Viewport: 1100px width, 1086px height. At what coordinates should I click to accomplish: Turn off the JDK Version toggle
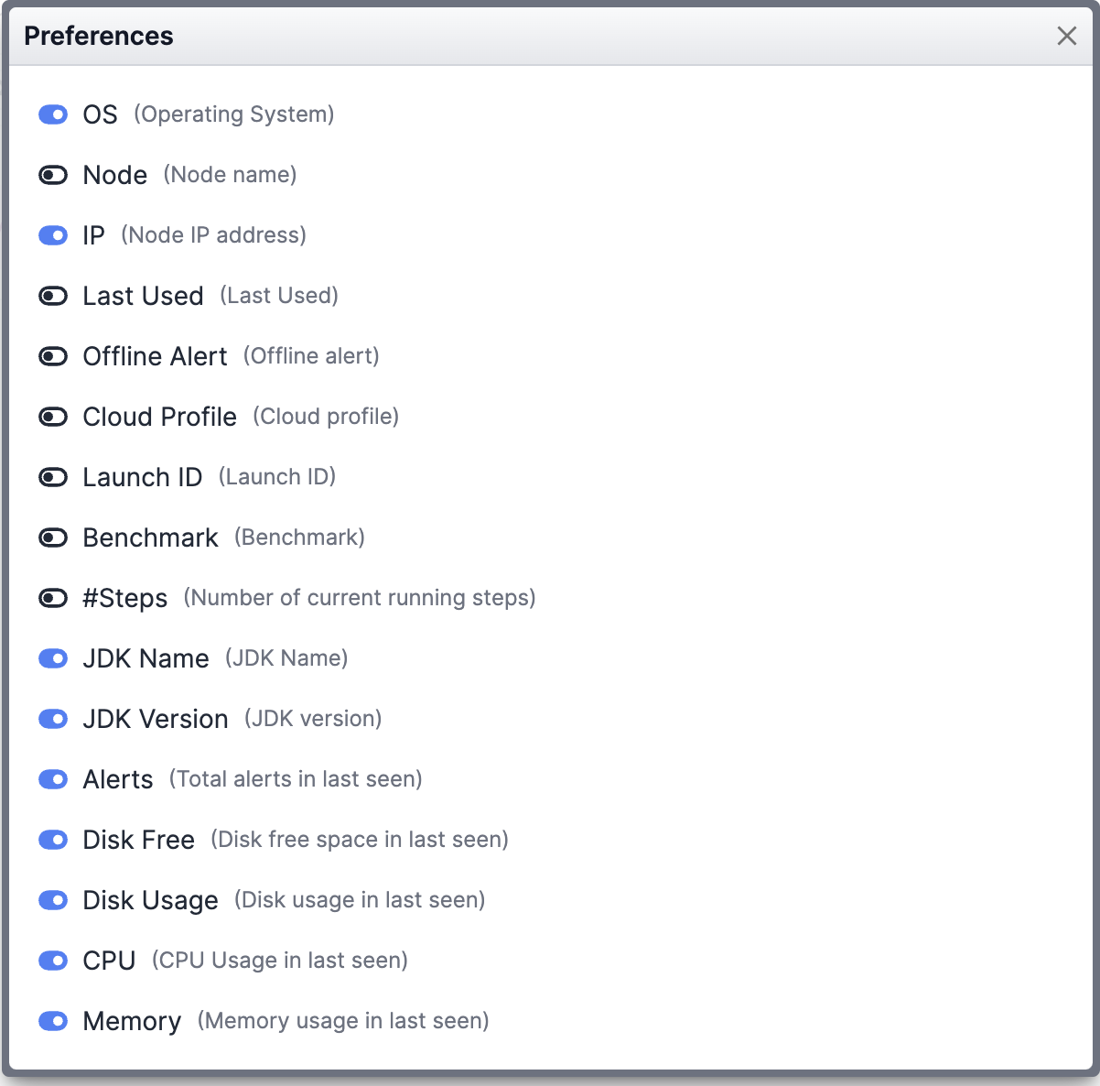point(53,719)
